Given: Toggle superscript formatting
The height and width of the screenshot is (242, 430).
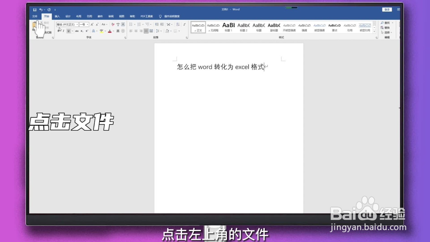Looking at the screenshot, I should [x=87, y=31].
